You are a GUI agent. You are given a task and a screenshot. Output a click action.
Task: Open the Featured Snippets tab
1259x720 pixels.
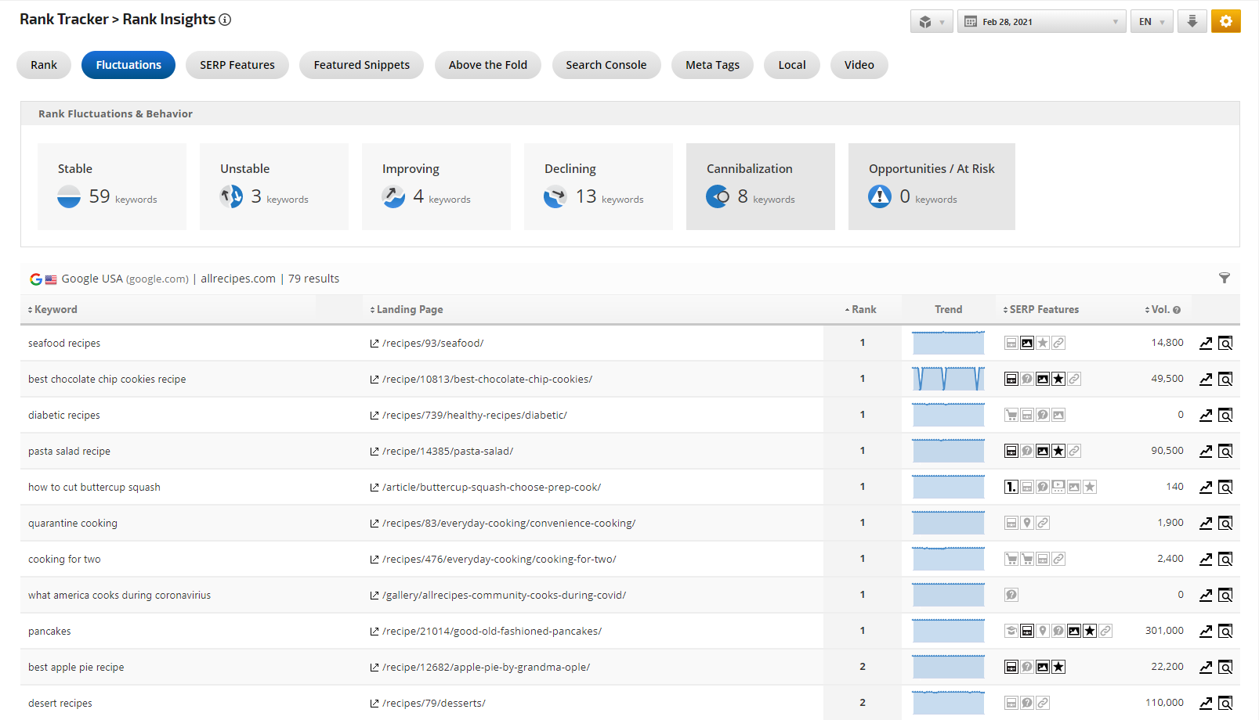[x=361, y=65]
